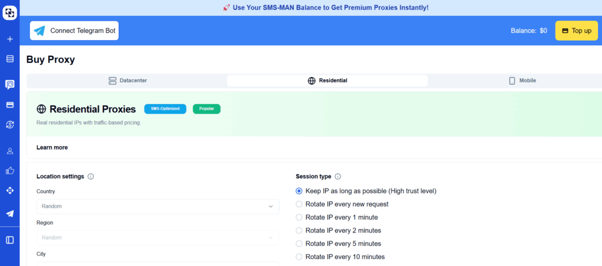Click the Telegram paper plane sidebar icon
602x266 pixels.
pyautogui.click(x=10, y=214)
